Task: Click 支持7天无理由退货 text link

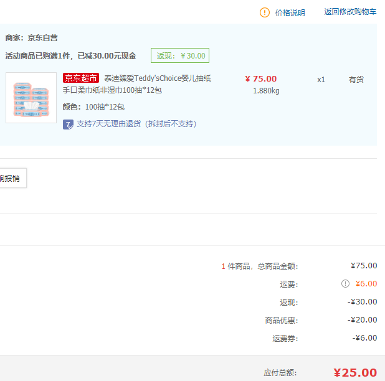Action: point(136,124)
